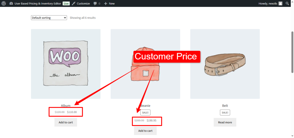
Task: Open the Belt product title
Action: pyautogui.click(x=225, y=106)
